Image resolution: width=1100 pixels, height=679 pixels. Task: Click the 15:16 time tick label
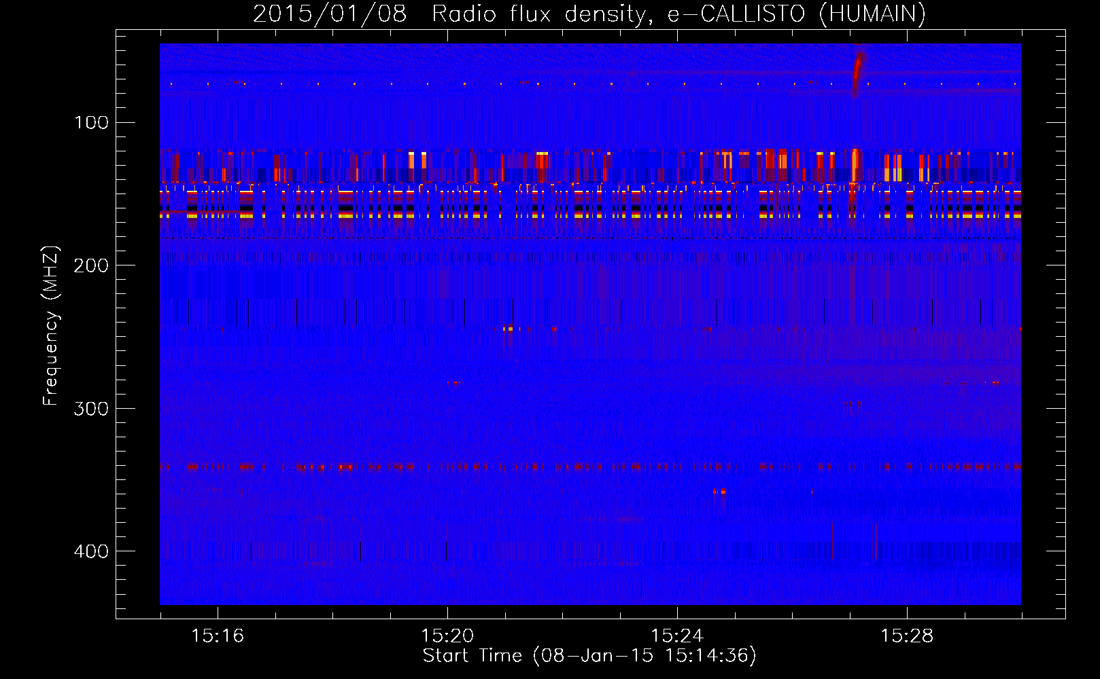coord(218,636)
